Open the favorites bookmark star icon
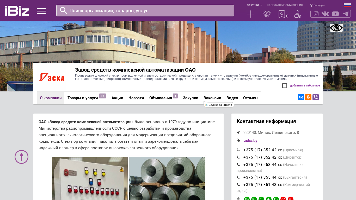Viewport: 356px width, 200px height. pos(282,14)
